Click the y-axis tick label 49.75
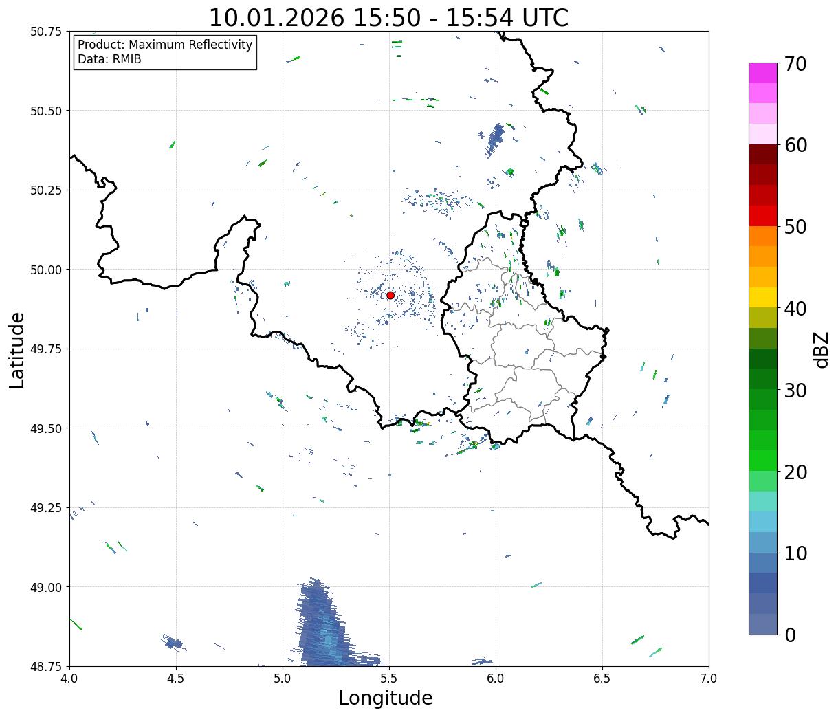The width and height of the screenshot is (838, 715). pos(47,349)
